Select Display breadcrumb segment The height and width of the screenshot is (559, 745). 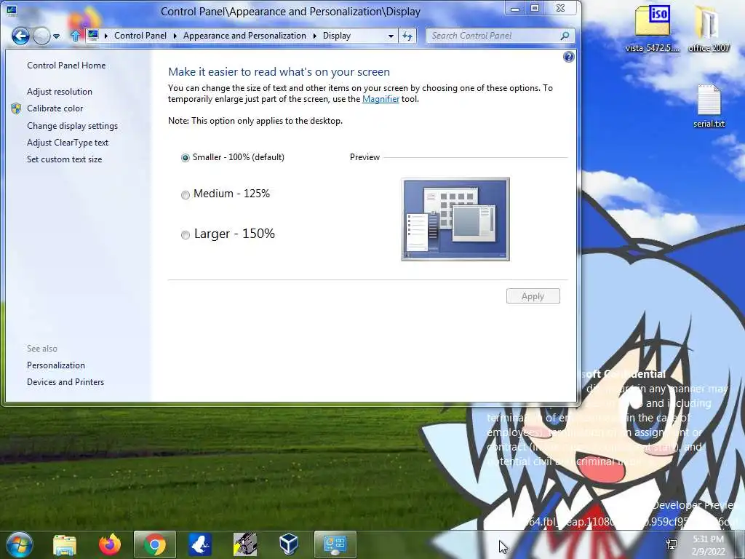tap(336, 36)
